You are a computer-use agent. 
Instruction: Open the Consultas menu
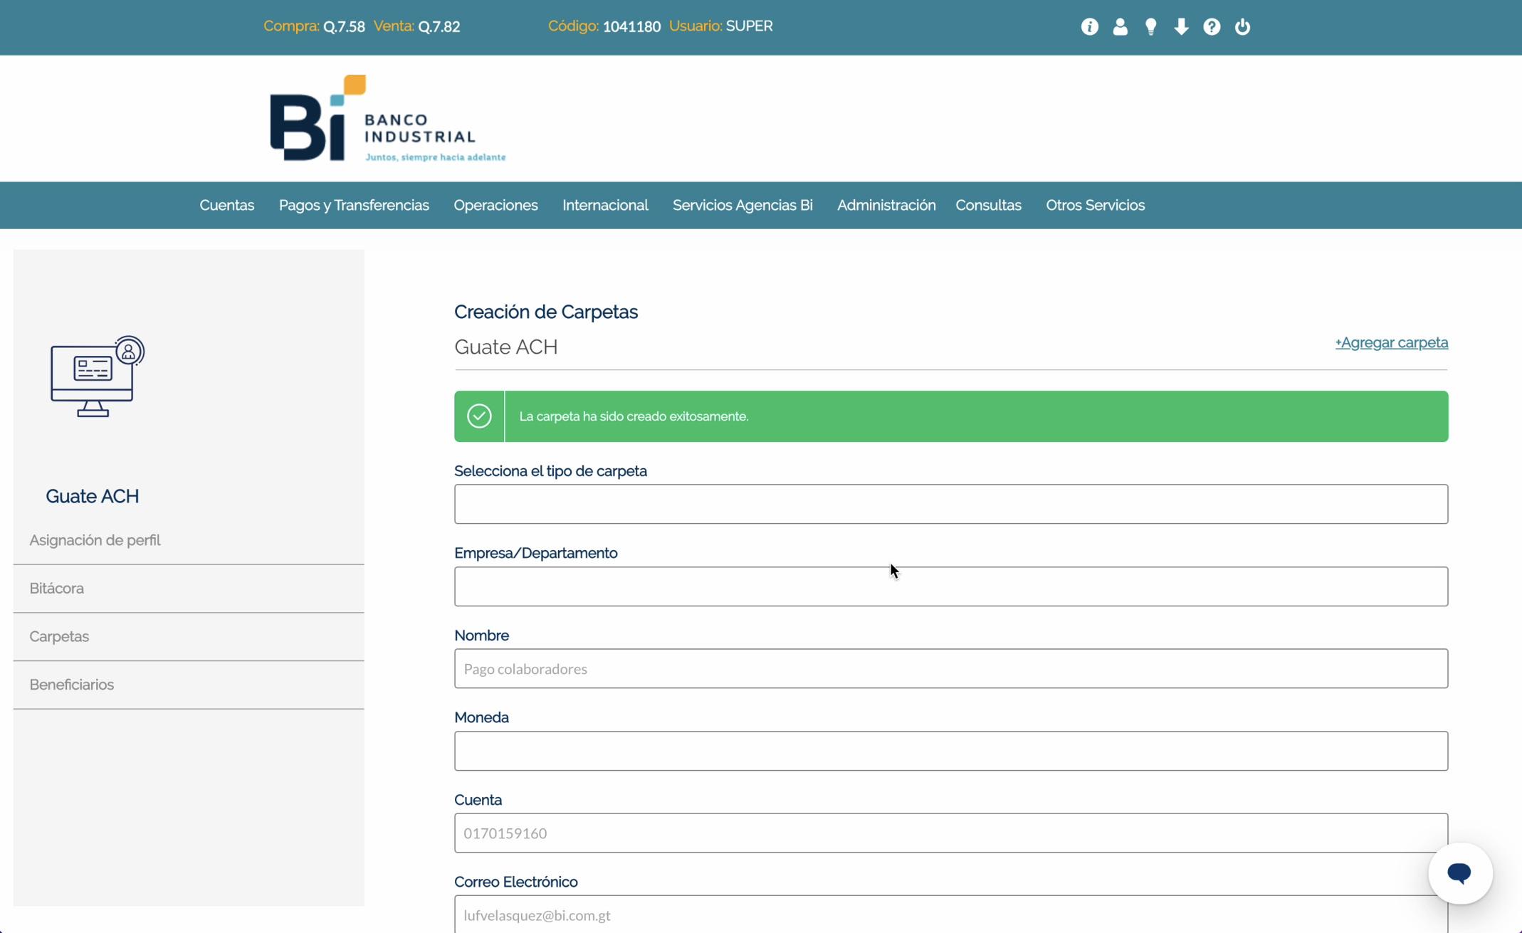tap(987, 205)
